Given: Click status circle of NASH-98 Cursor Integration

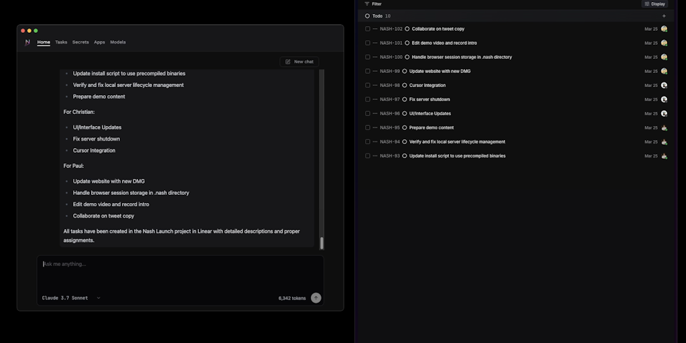Looking at the screenshot, I should click(x=405, y=85).
